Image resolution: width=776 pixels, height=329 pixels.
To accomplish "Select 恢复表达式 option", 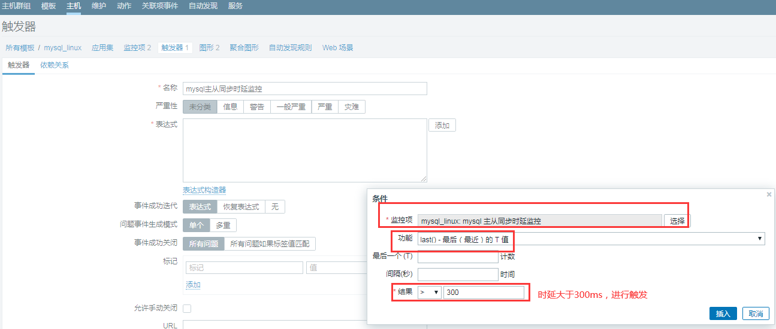I will tap(241, 207).
